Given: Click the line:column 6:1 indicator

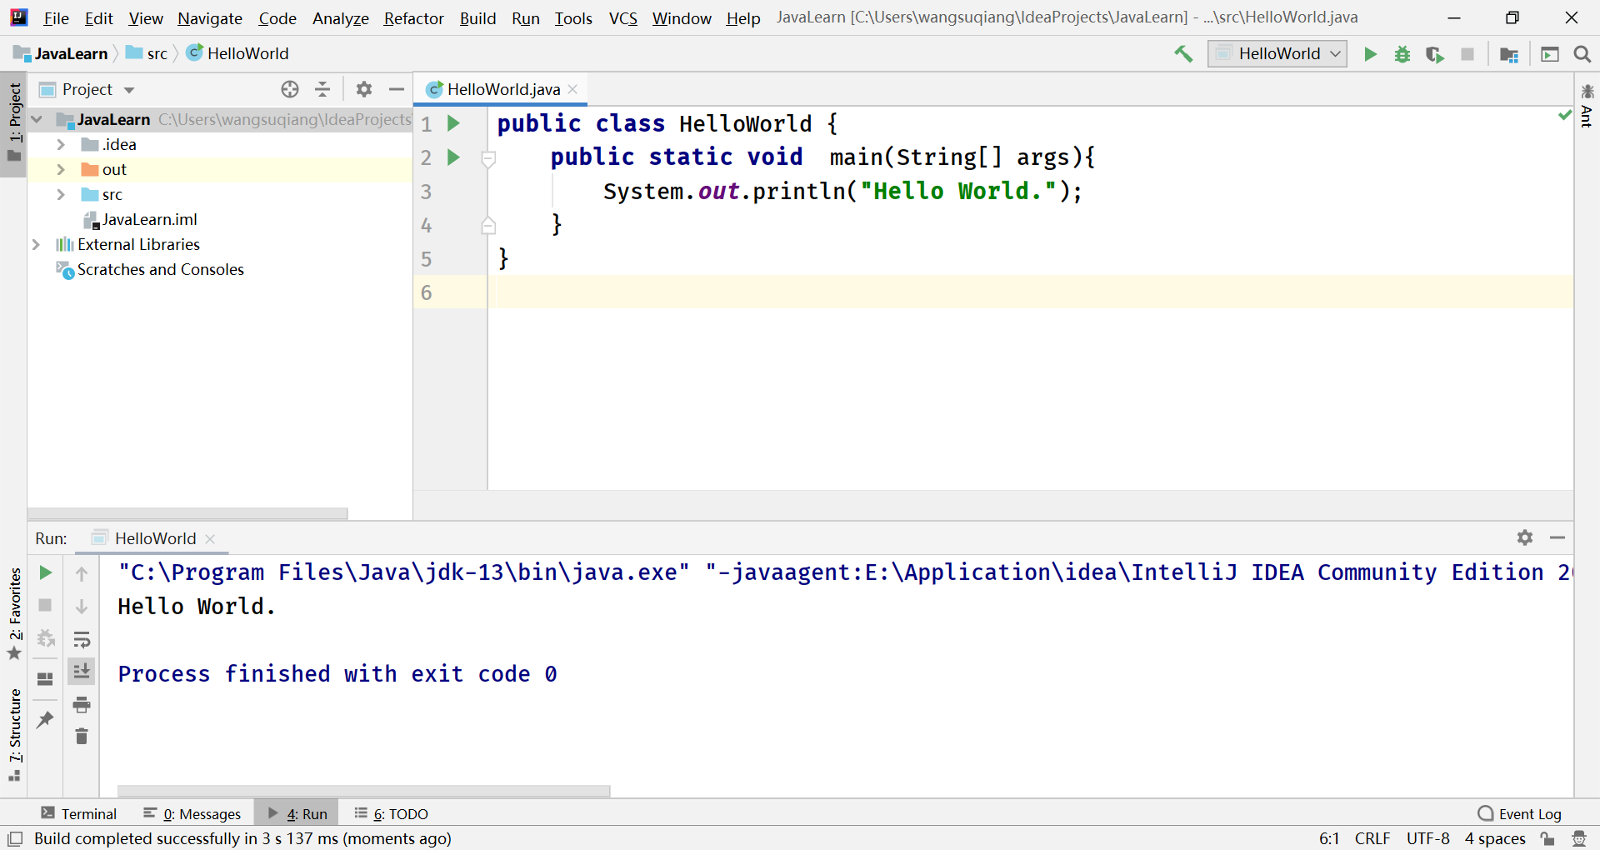Looking at the screenshot, I should pyautogui.click(x=1329, y=838).
